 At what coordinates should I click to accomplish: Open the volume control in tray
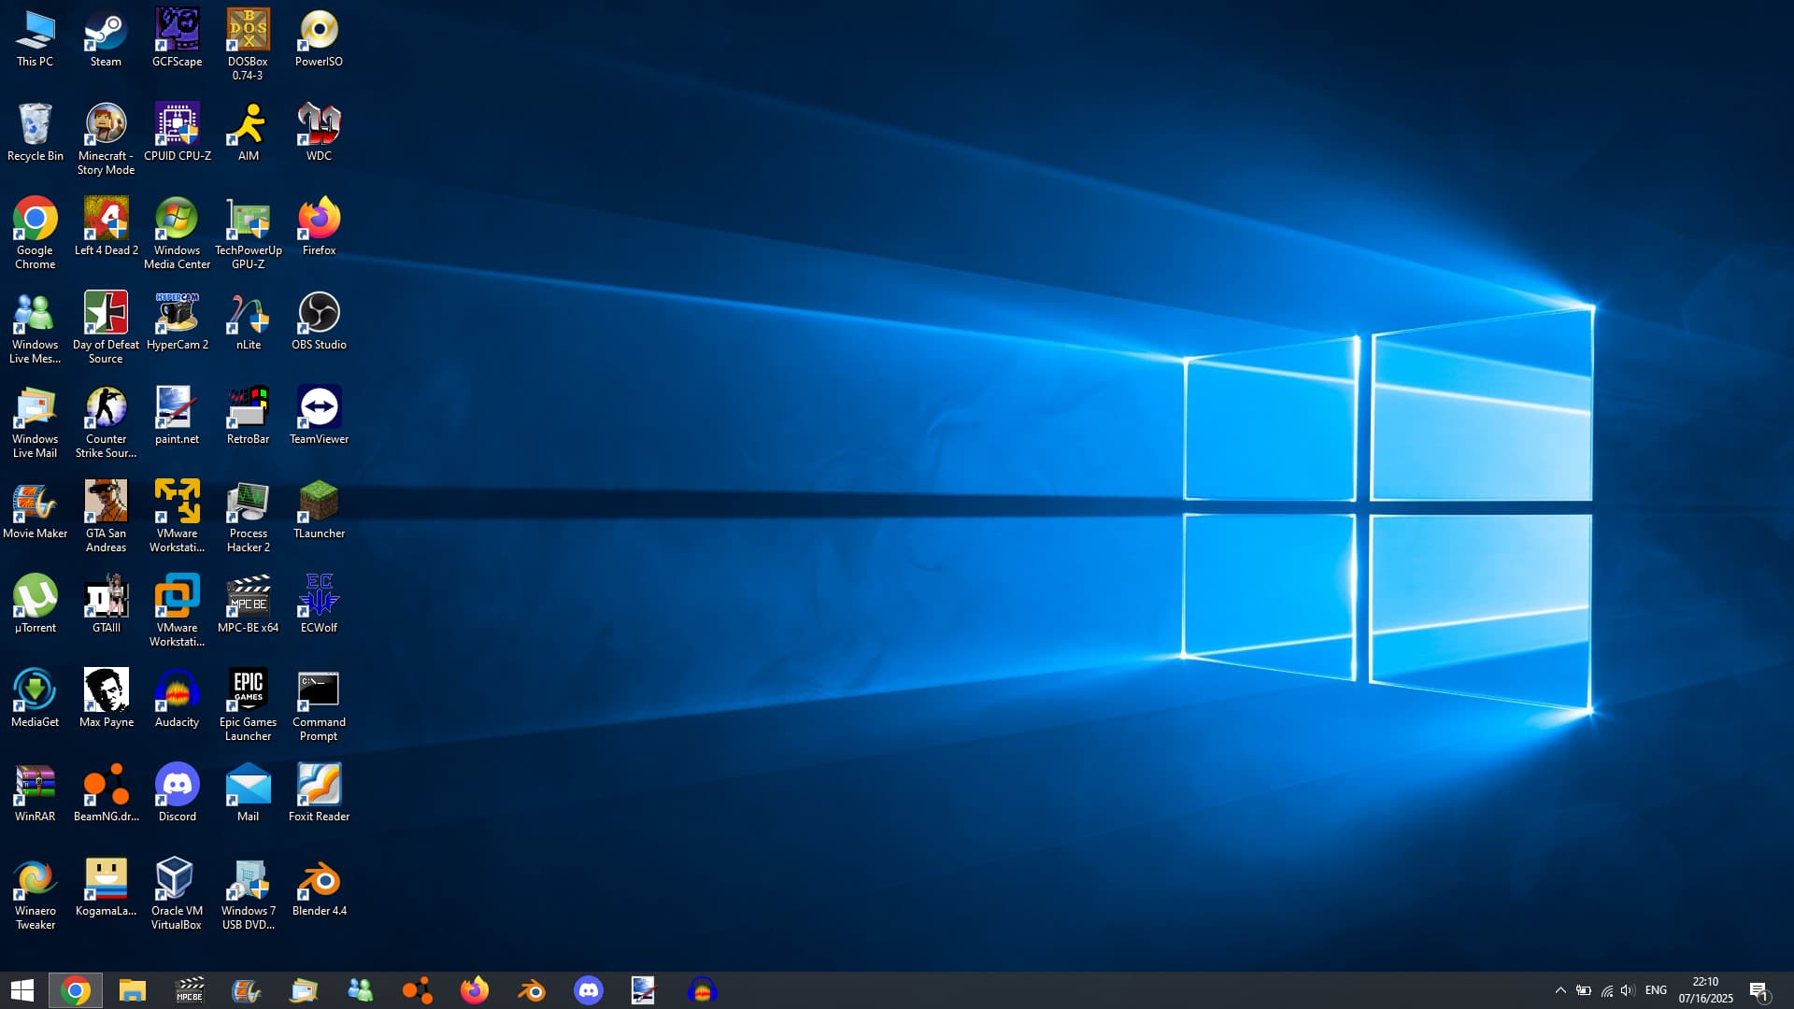[1627, 990]
